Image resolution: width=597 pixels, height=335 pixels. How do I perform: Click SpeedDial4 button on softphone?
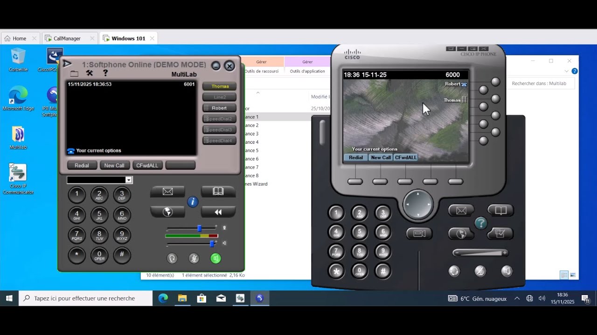click(x=219, y=141)
